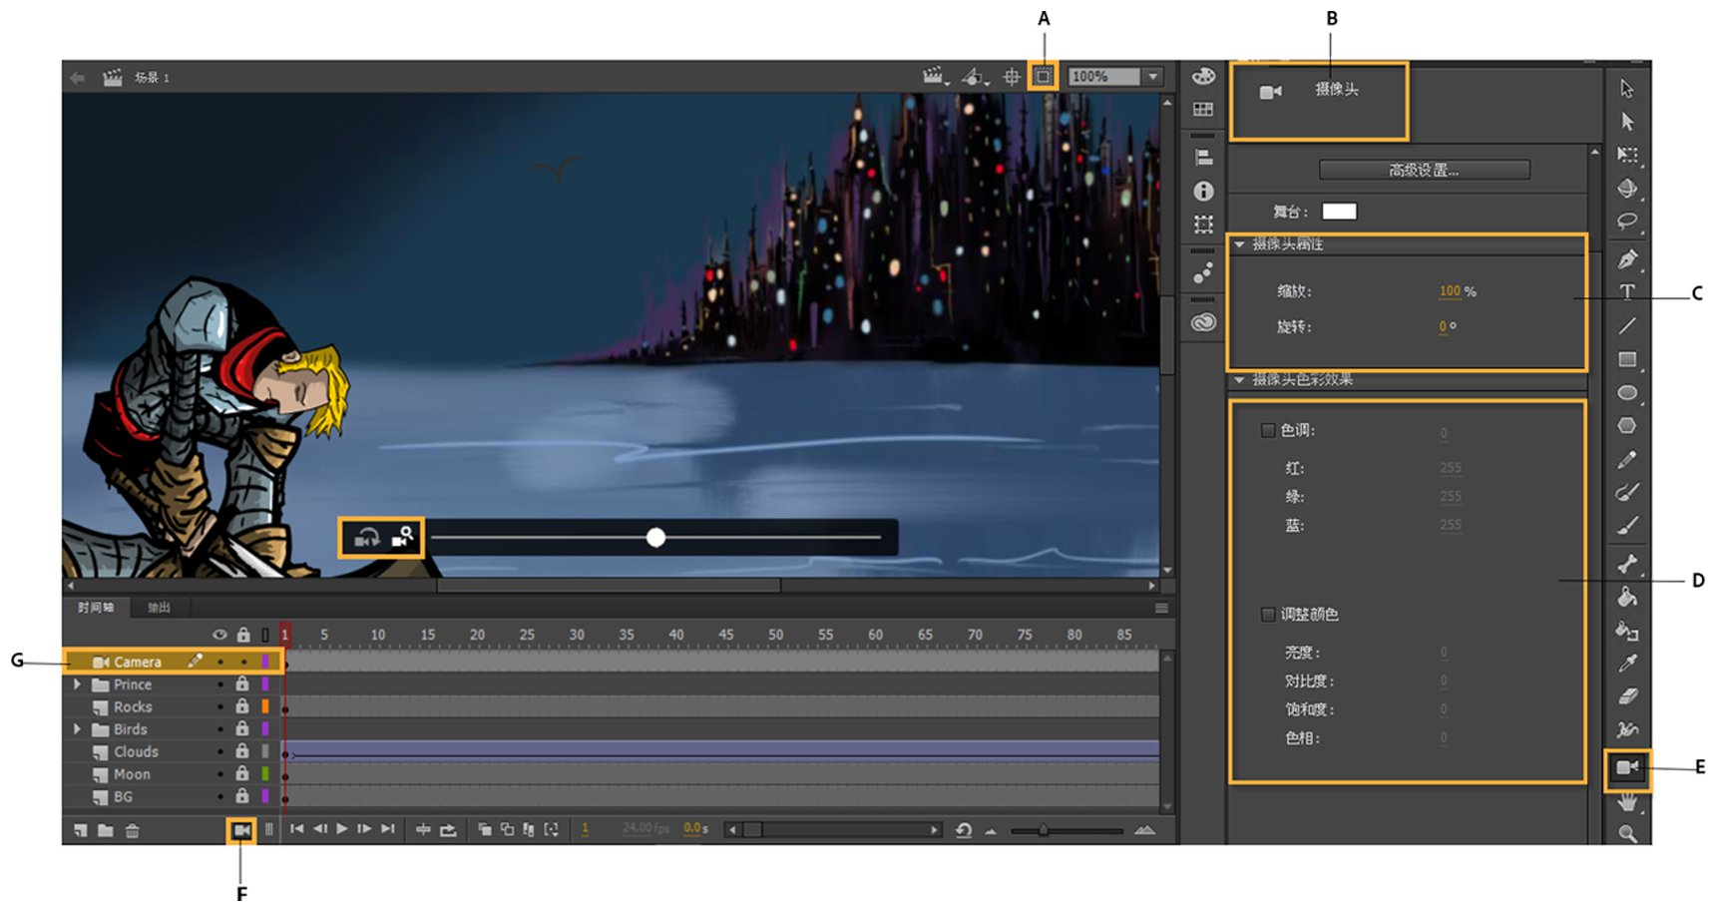Image resolution: width=1716 pixels, height=908 pixels.
Task: Open the Swatches grid panel
Action: 1203,109
